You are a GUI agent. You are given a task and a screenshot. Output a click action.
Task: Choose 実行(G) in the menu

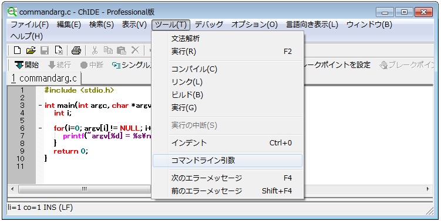point(227,108)
